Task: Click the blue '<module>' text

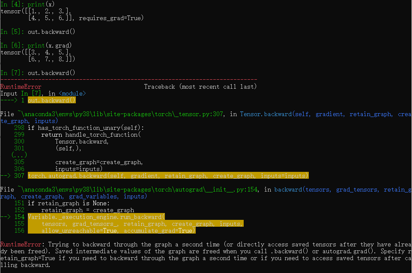Action: click(72, 93)
